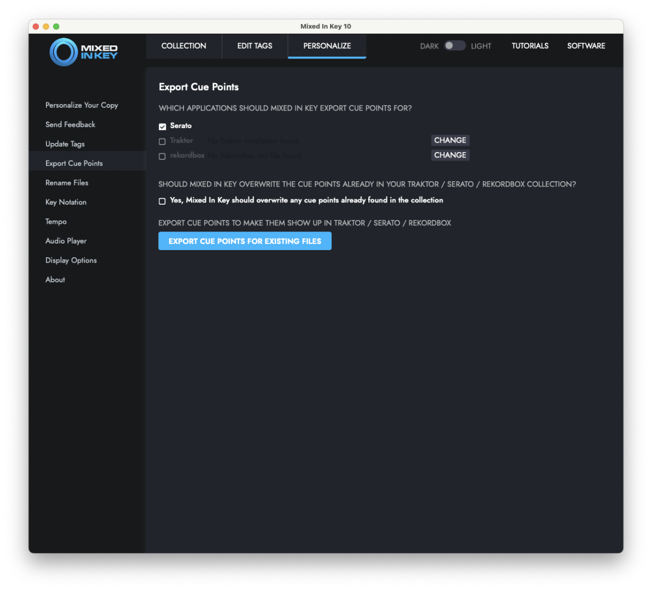The height and width of the screenshot is (591, 652).
Task: Open Display Options settings
Action: coord(71,260)
